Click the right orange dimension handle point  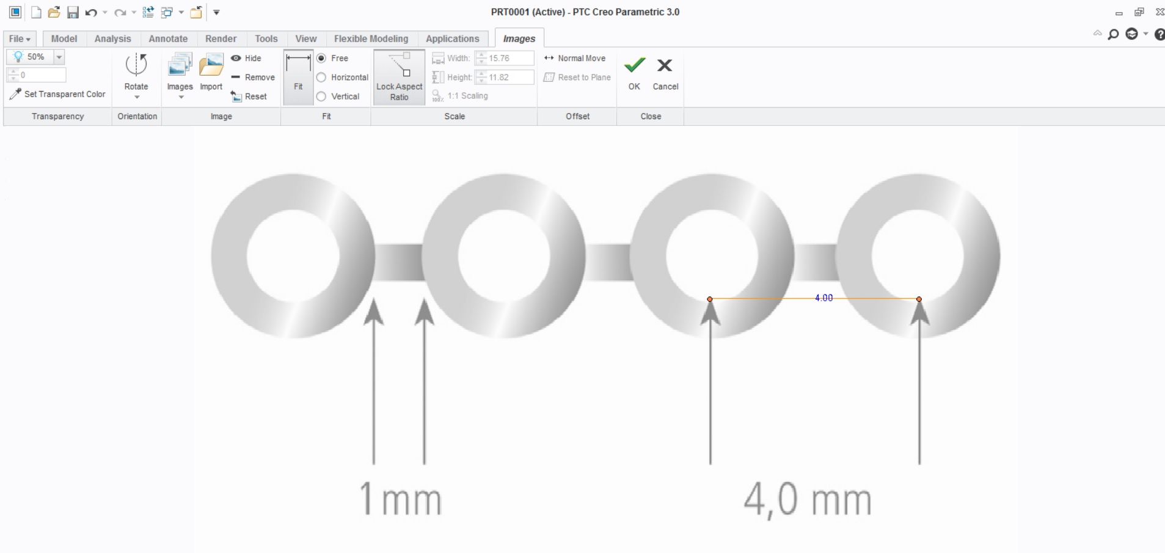(x=919, y=299)
